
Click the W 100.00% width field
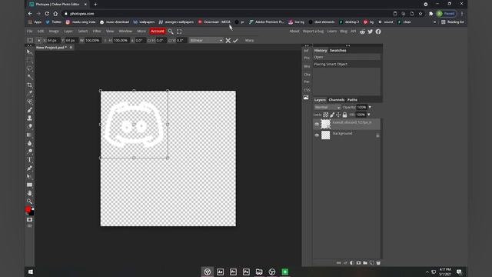click(92, 41)
